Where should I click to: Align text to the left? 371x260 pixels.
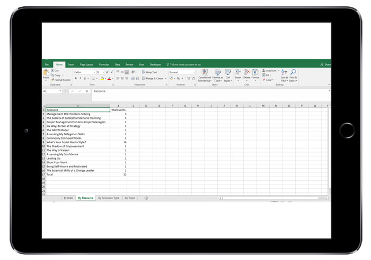tap(118, 78)
